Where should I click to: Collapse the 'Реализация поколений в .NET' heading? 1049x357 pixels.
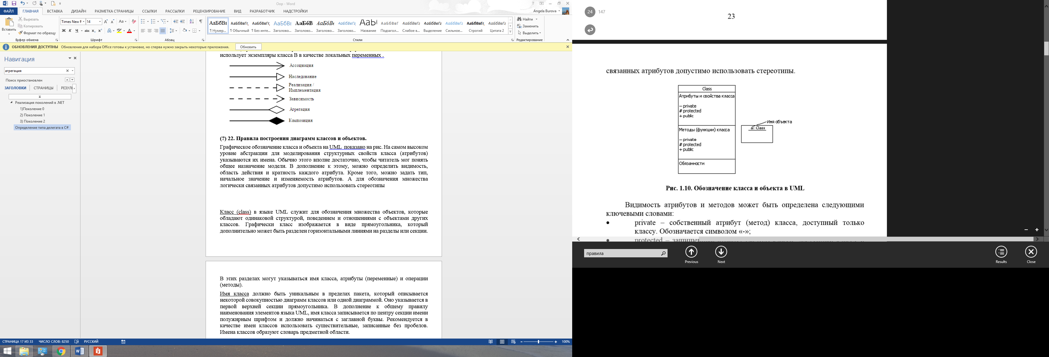[x=11, y=102]
